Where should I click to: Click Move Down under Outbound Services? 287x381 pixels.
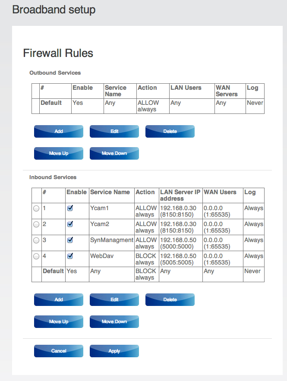click(114, 153)
